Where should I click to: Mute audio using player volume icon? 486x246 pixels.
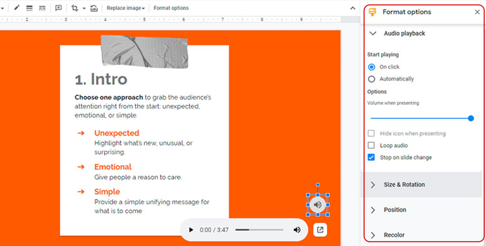pos(297,230)
